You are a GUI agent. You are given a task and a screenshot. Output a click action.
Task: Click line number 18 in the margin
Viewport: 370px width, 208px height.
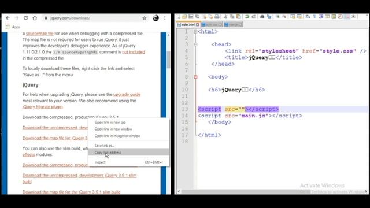pos(185,142)
